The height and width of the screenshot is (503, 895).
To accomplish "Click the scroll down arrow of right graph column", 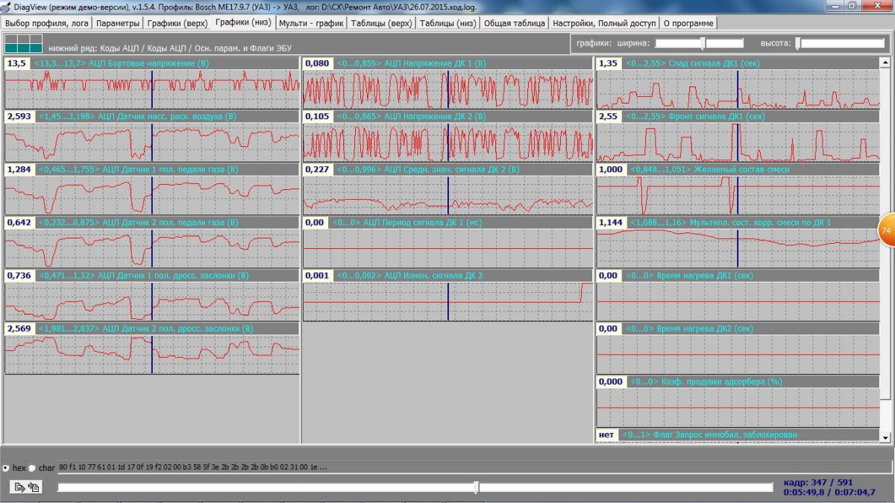I will coord(885,437).
